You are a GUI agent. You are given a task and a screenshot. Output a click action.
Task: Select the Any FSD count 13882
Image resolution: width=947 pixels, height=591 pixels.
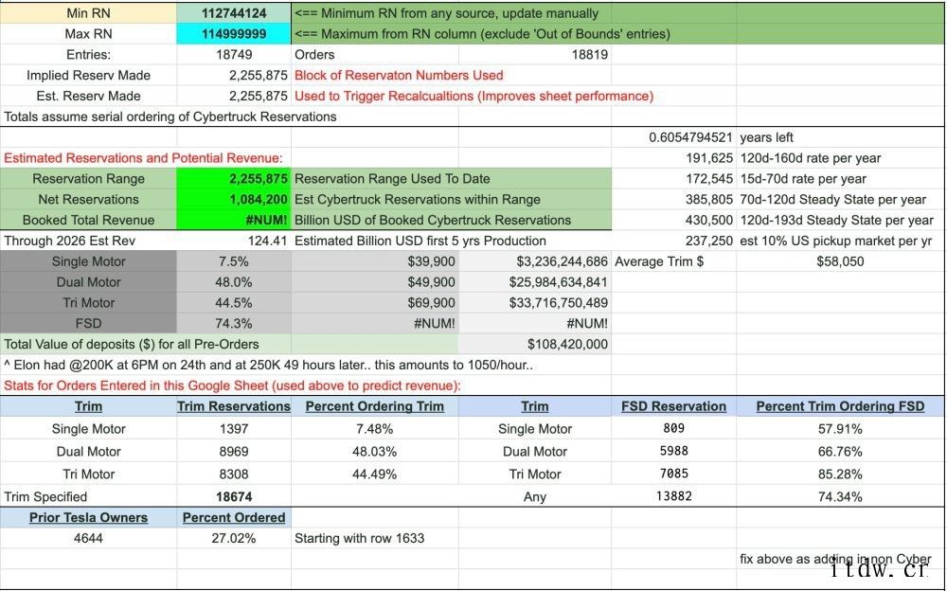pos(673,496)
